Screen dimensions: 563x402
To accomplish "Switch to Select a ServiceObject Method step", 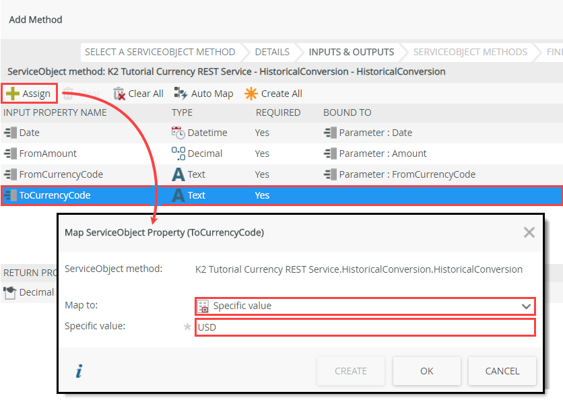I will click(x=159, y=52).
